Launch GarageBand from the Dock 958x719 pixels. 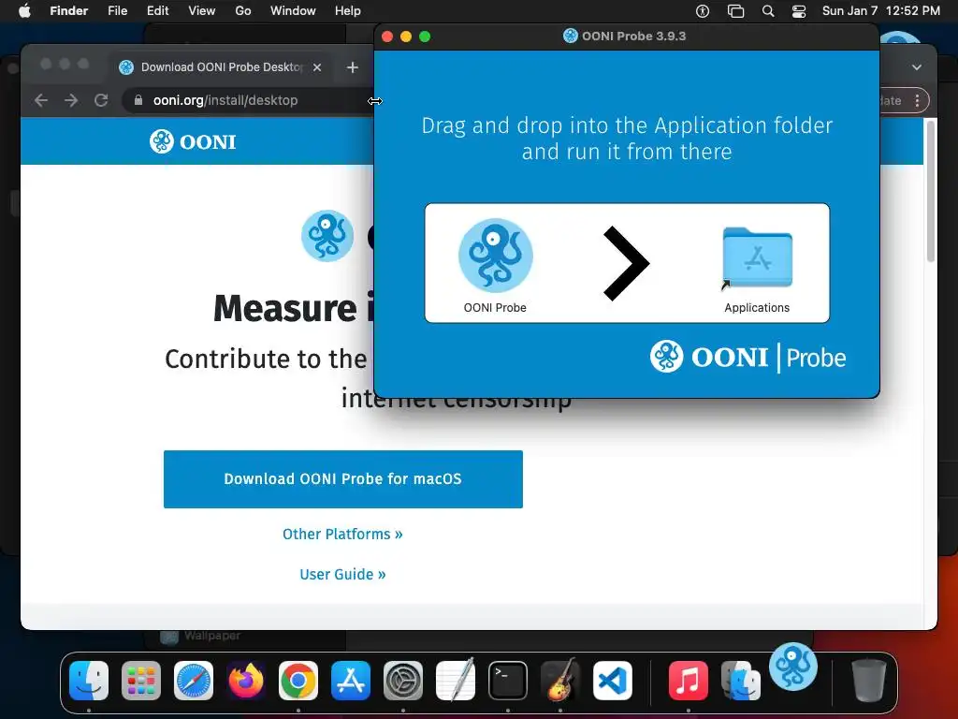(560, 680)
